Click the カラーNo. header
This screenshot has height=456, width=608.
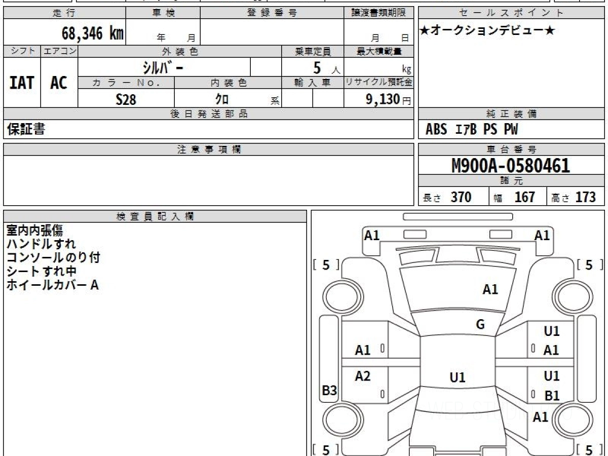point(126,83)
